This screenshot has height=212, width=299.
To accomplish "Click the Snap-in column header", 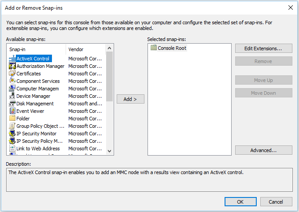I will click(36, 49).
